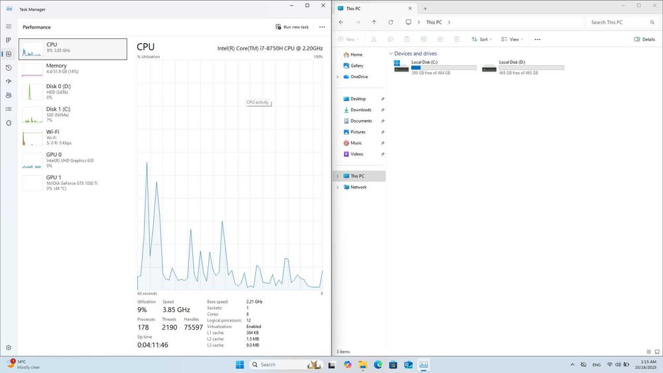Click the Share toolbar icon
Screen dimensions: 663x373
[440, 39]
